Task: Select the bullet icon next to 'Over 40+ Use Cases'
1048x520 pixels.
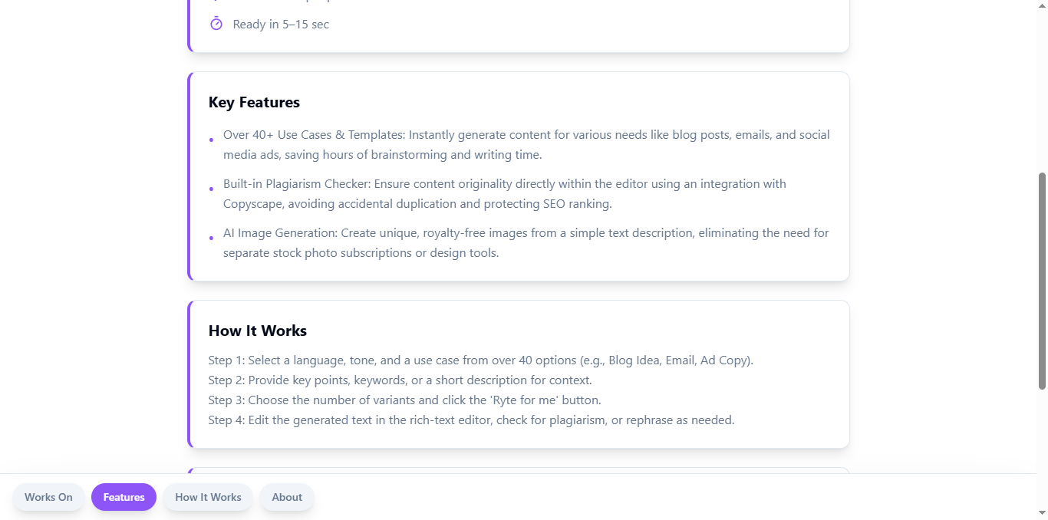Action: tap(211, 140)
